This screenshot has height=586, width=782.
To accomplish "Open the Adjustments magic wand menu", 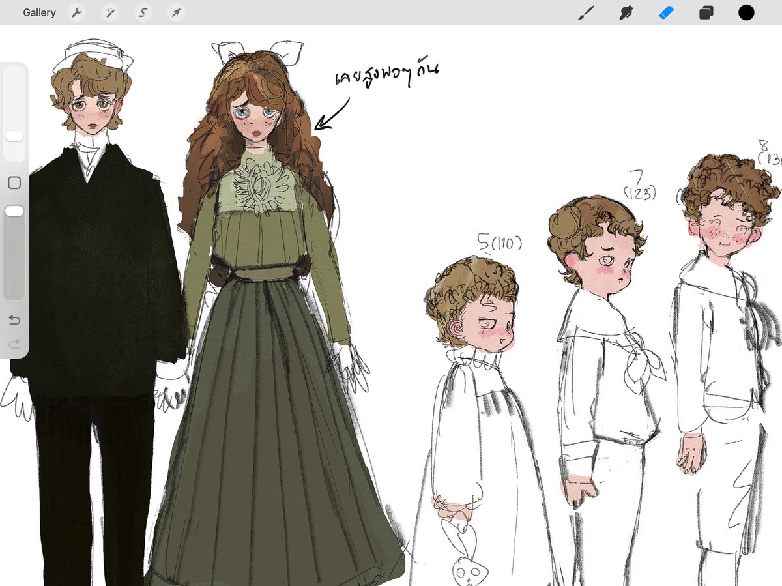I will [110, 12].
